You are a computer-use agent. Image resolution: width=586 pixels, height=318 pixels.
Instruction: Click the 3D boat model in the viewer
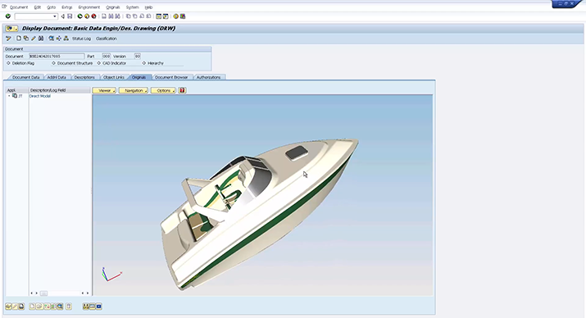click(259, 214)
